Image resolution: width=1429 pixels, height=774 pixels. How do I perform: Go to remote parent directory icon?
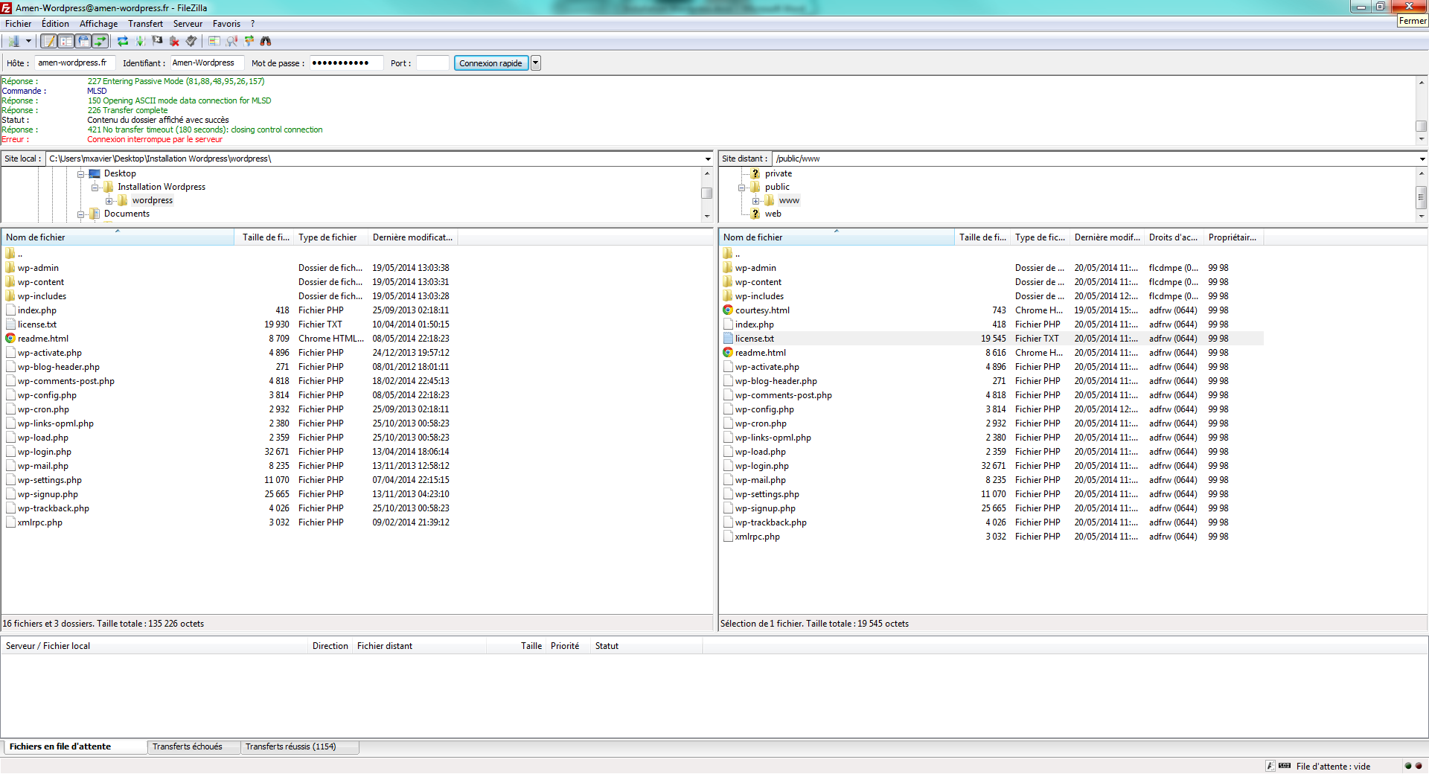pyautogui.click(x=728, y=253)
